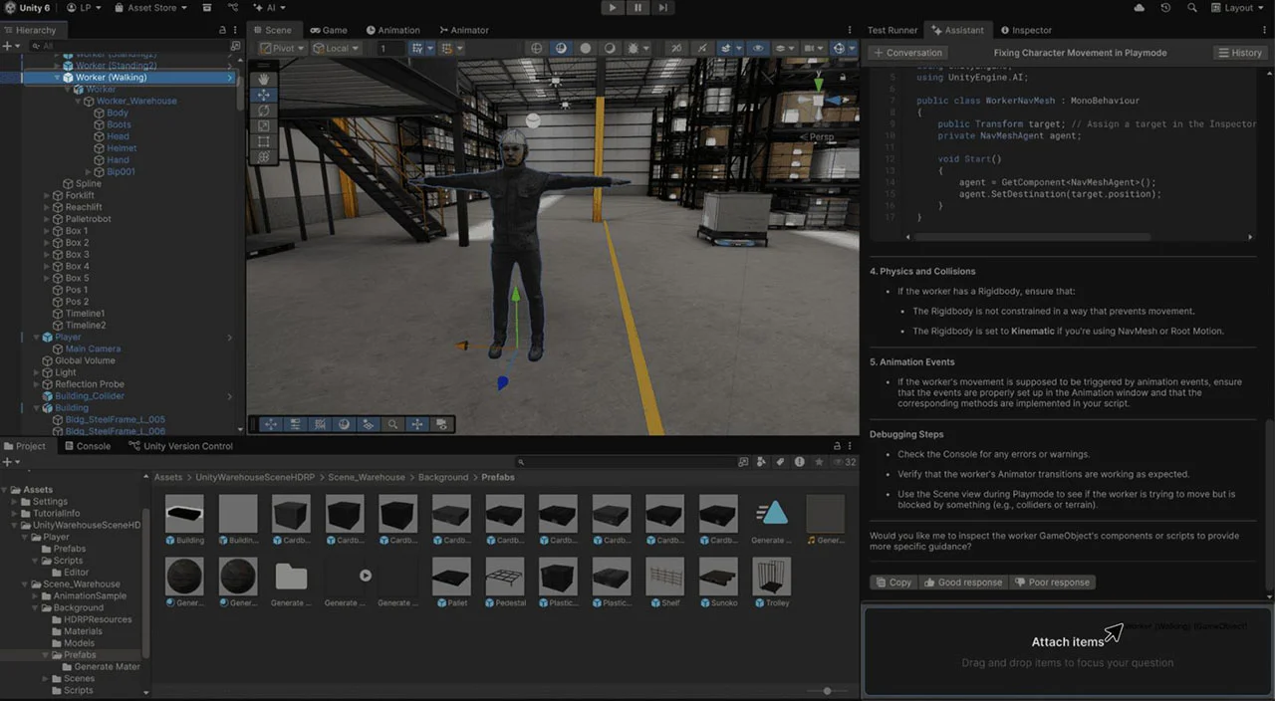The image size is (1275, 701).
Task: Open Hierarchy search-in-scene icon
Action: 235,46
